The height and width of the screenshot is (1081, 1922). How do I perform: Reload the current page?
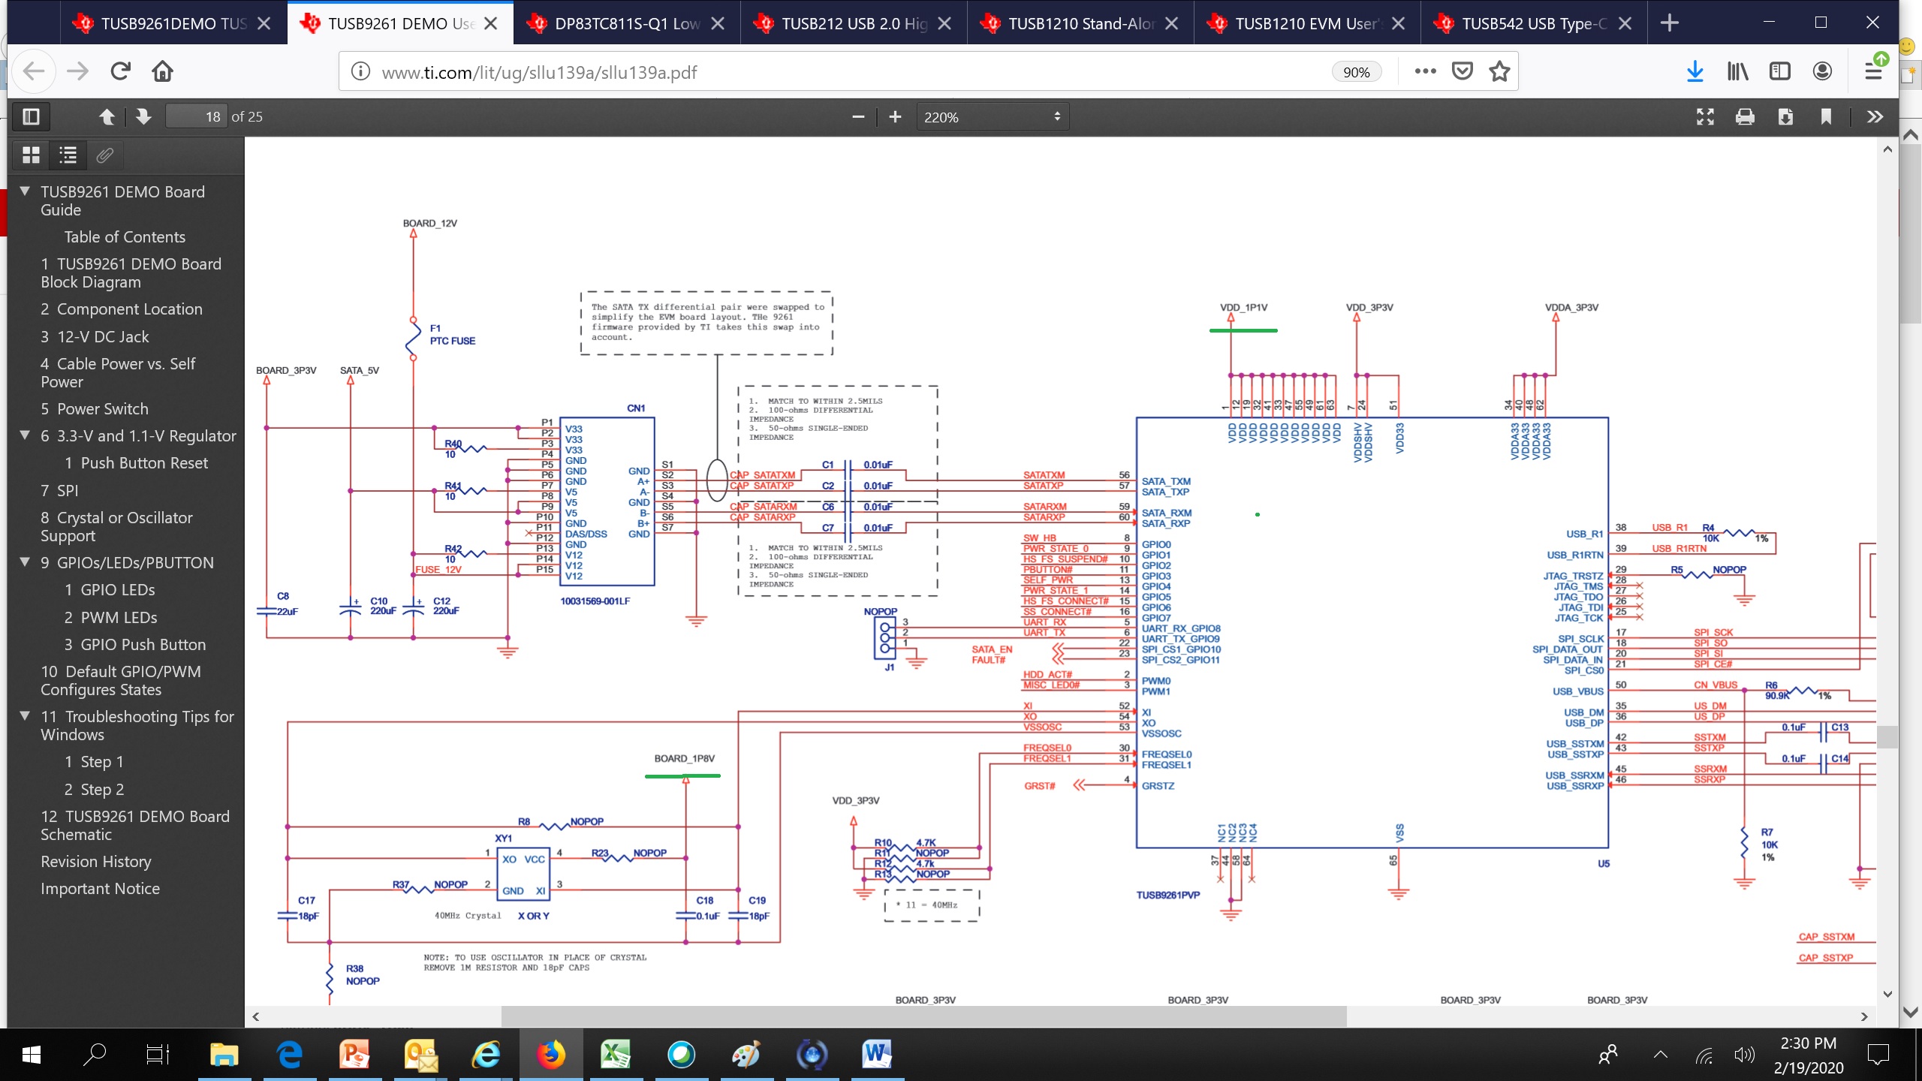(x=120, y=72)
